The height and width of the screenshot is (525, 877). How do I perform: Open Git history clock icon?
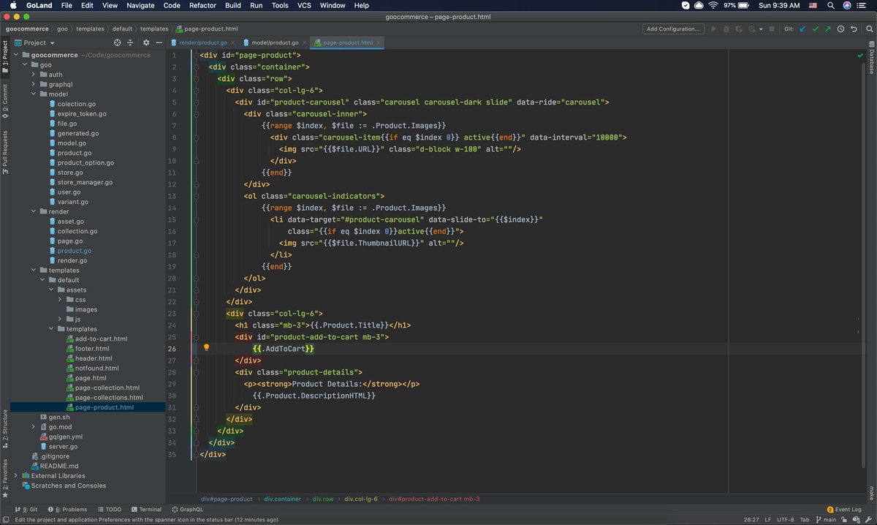click(840, 29)
